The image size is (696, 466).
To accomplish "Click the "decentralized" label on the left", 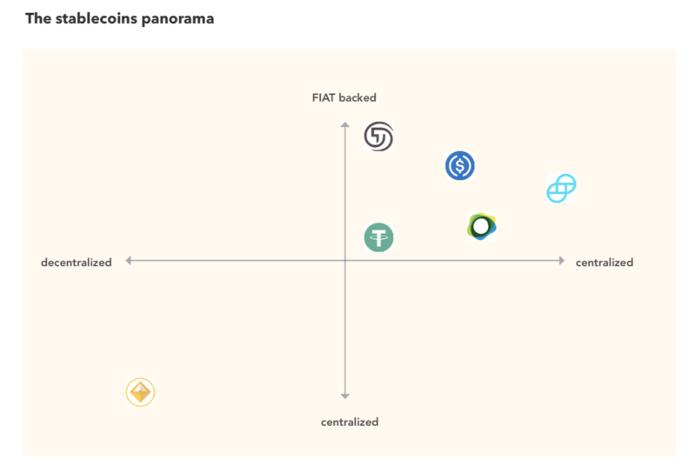I will 77,262.
